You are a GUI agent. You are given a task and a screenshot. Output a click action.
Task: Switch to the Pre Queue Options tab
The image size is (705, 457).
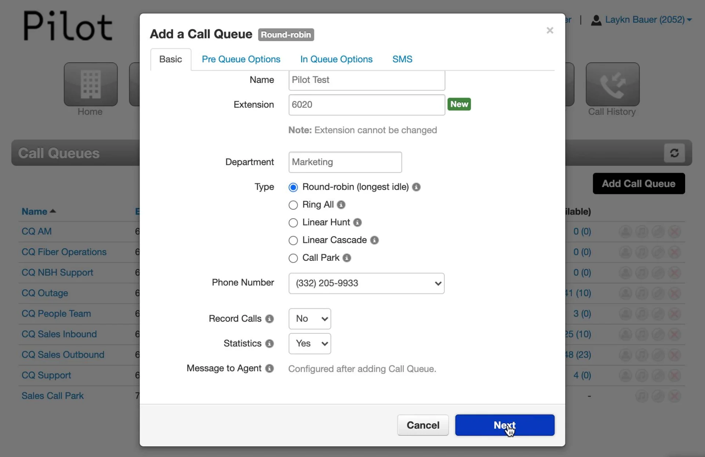click(x=241, y=59)
